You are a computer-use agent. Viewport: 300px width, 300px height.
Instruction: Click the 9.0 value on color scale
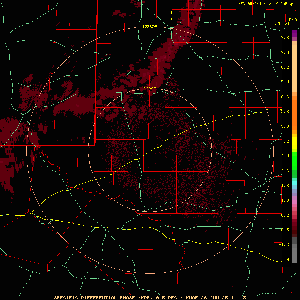coord(285,52)
